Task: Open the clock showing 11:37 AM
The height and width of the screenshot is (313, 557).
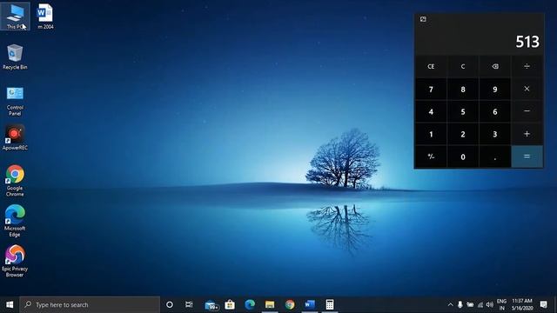Action: (x=522, y=304)
